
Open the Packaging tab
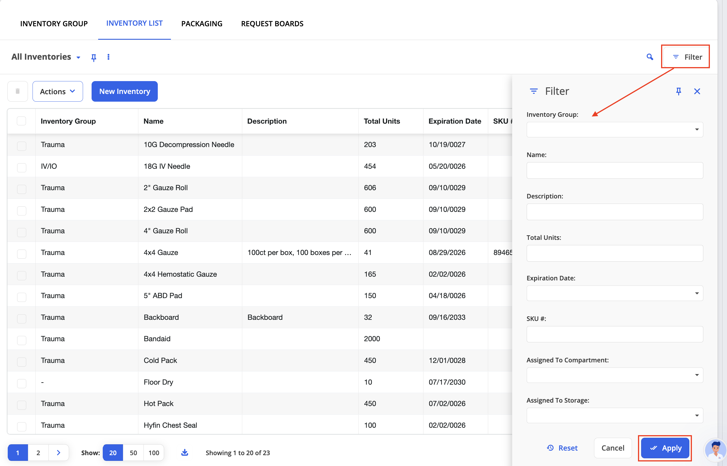pos(202,24)
